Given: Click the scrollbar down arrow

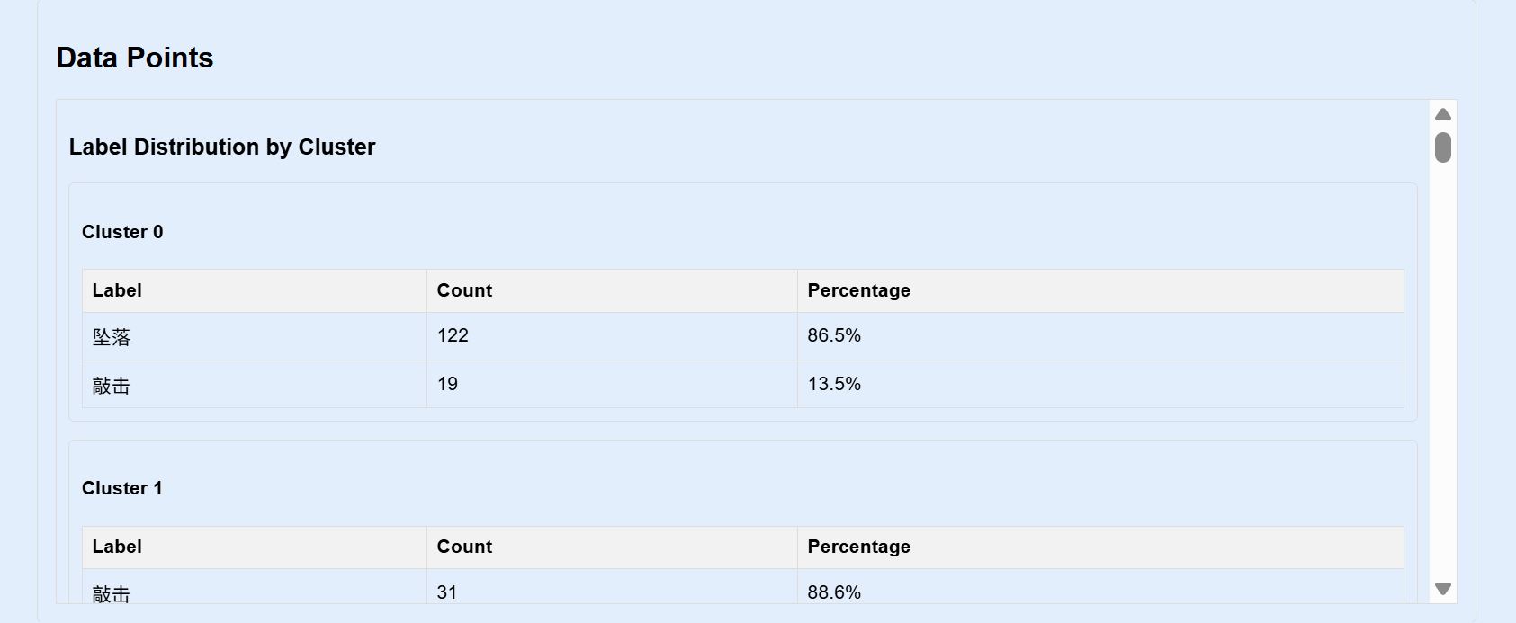Looking at the screenshot, I should pos(1443,589).
